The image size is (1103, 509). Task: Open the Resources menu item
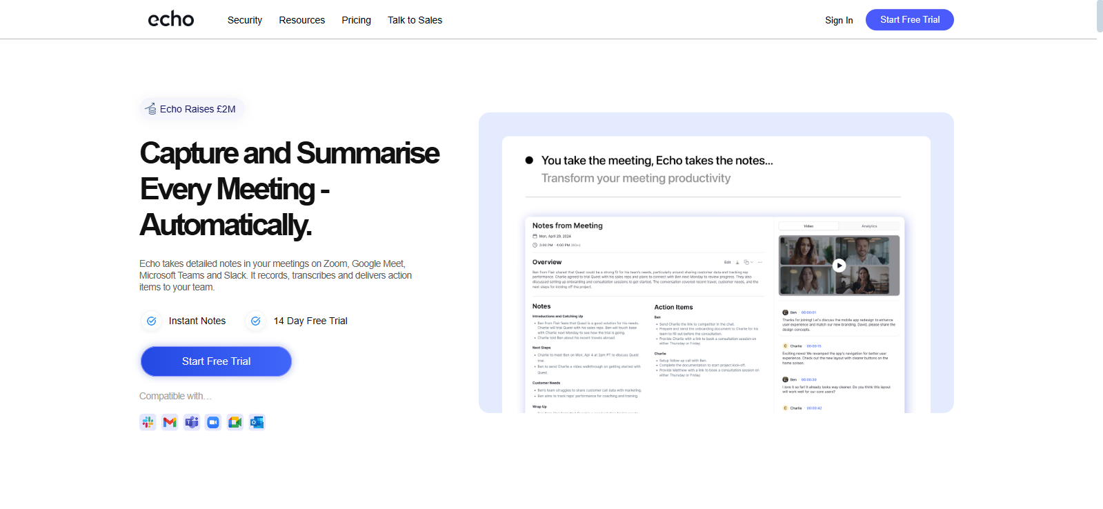point(302,20)
